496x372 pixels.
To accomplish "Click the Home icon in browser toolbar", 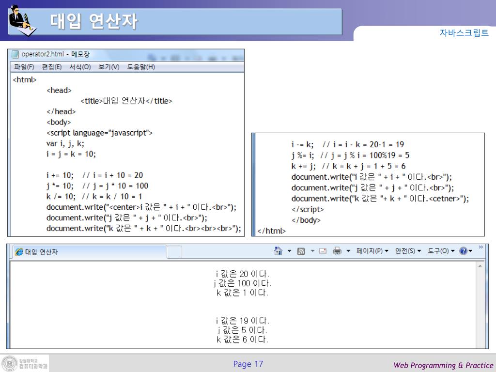I will point(278,251).
